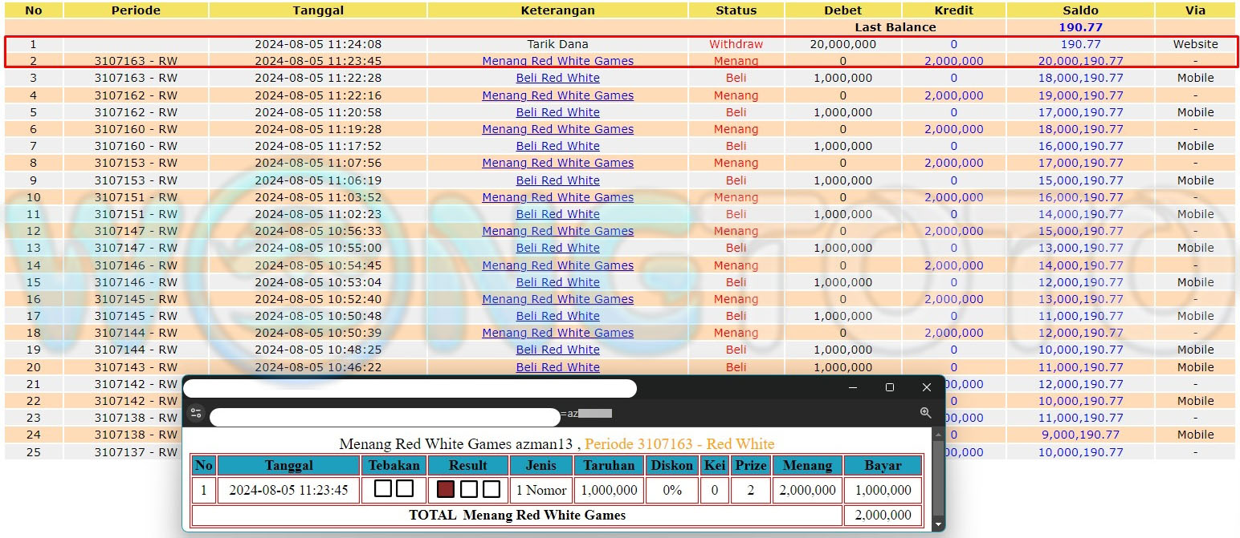This screenshot has width=1240, height=538.
Task: Open Menang Red White Games link in row 12
Action: point(557,231)
